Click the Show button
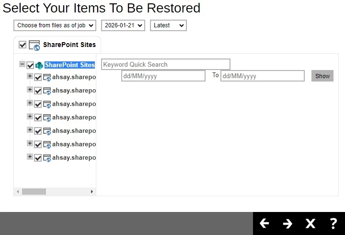Viewport: 345px width, 235px height. (322, 76)
